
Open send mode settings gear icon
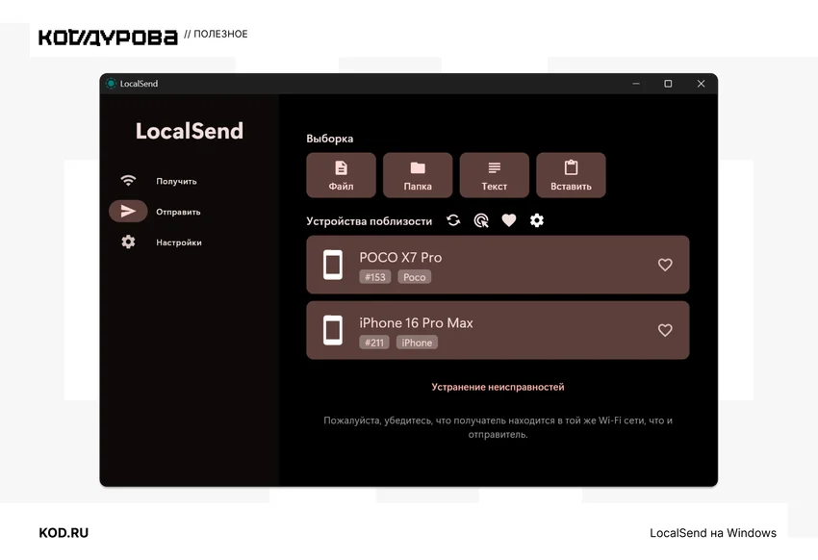point(537,220)
